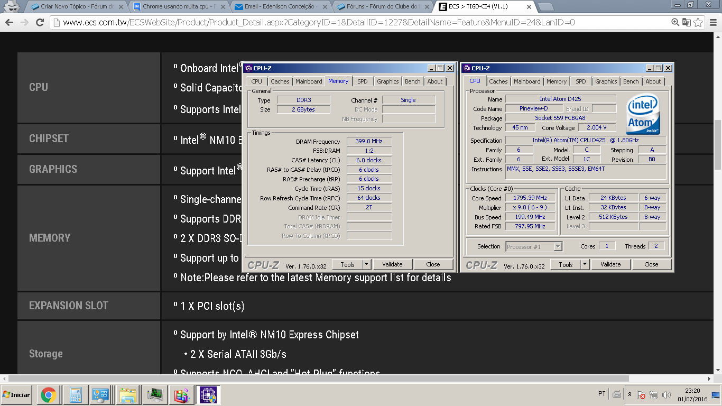Click the show desktop icon beside the clock
722x406 pixels.
click(x=716, y=395)
